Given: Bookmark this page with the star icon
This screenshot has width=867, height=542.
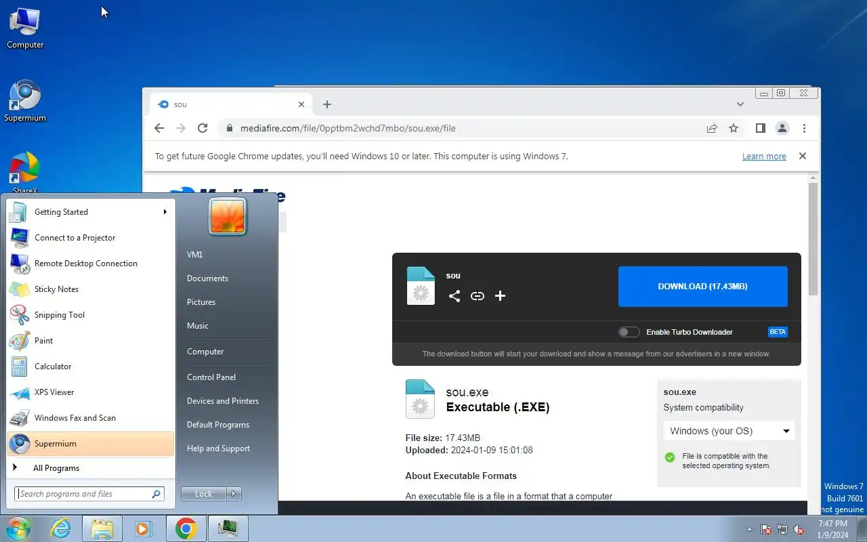Looking at the screenshot, I should [734, 128].
